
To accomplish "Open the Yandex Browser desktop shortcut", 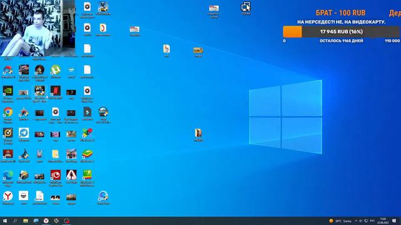I will click(x=8, y=196).
